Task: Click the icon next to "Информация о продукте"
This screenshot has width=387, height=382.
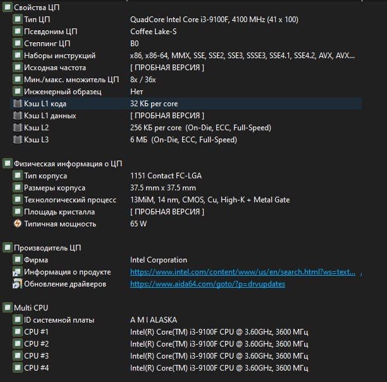Action: click(17, 272)
